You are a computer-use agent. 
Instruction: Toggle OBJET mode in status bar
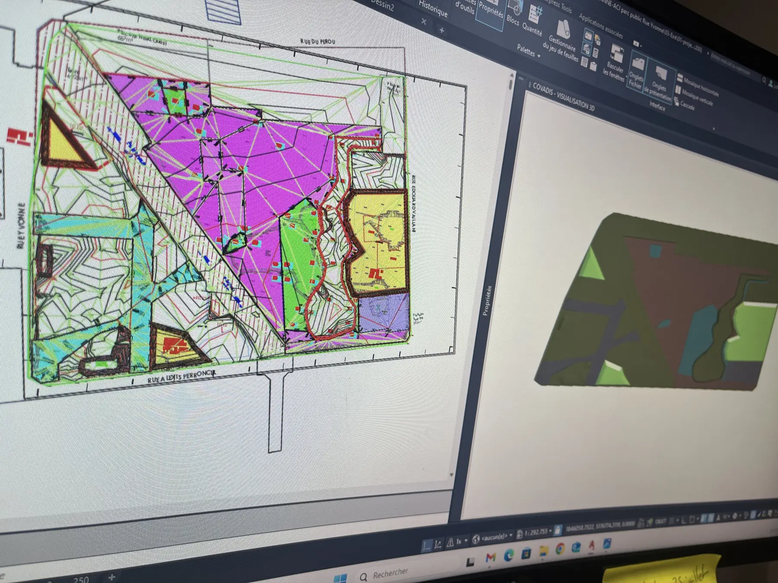point(660,522)
